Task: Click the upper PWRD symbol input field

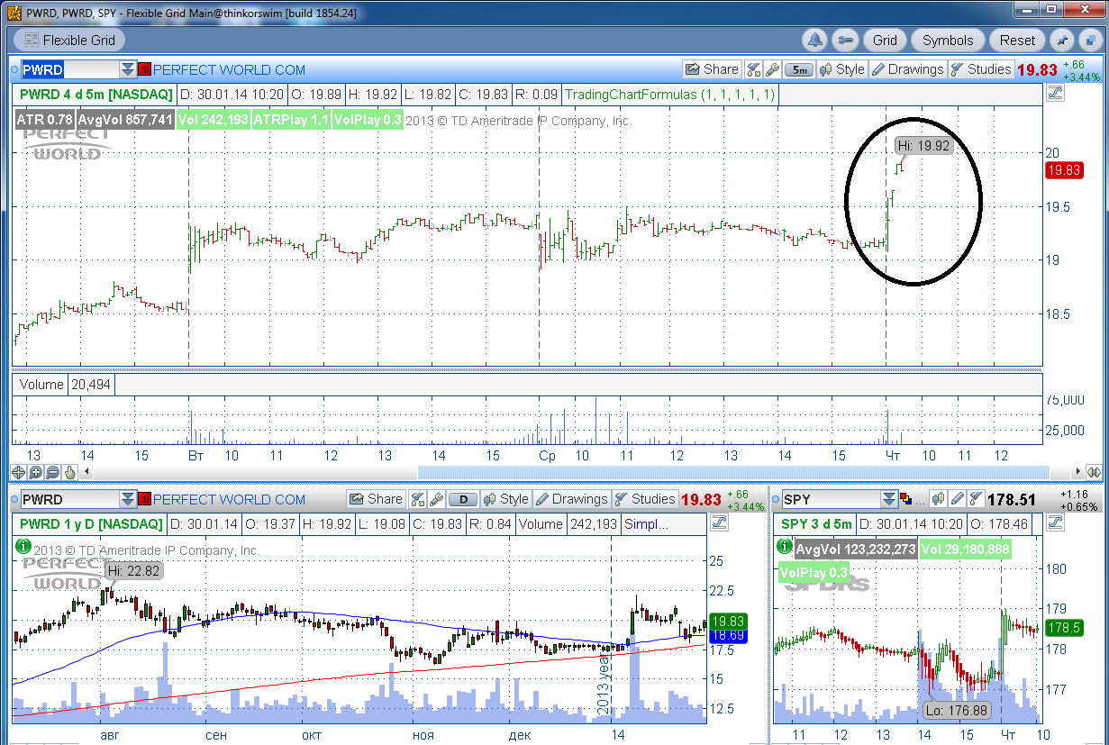Action: pos(70,69)
